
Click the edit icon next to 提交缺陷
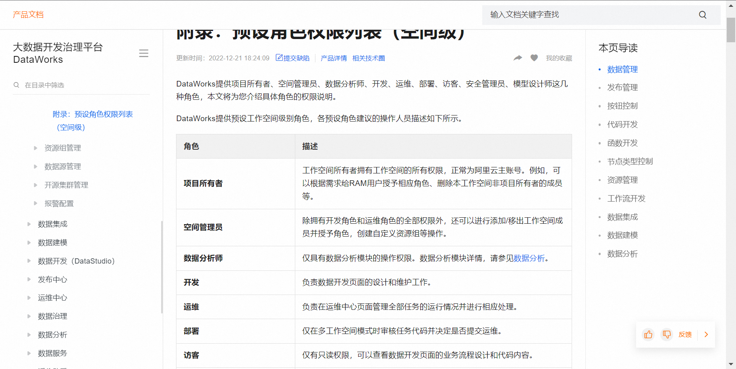(x=279, y=58)
